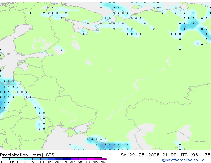Click the '20' legend scale label

57,162
